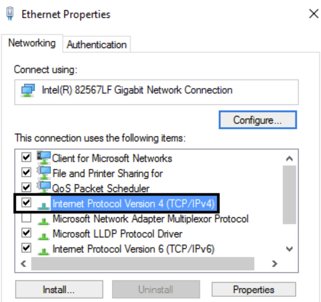
Task: Open the Configure adapter dialog
Action: pyautogui.click(x=257, y=120)
